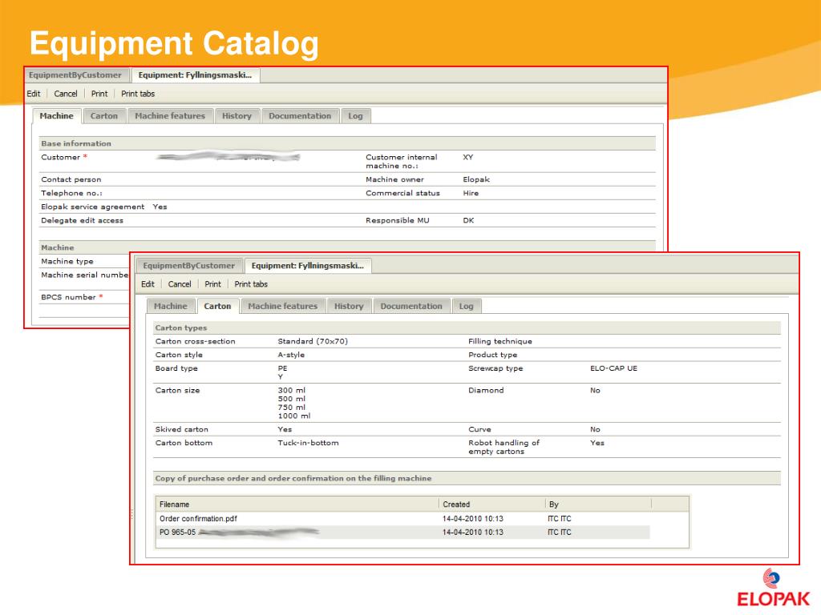Click Robot handling of empty cartons value Yes
821x615 pixels.
tap(597, 442)
